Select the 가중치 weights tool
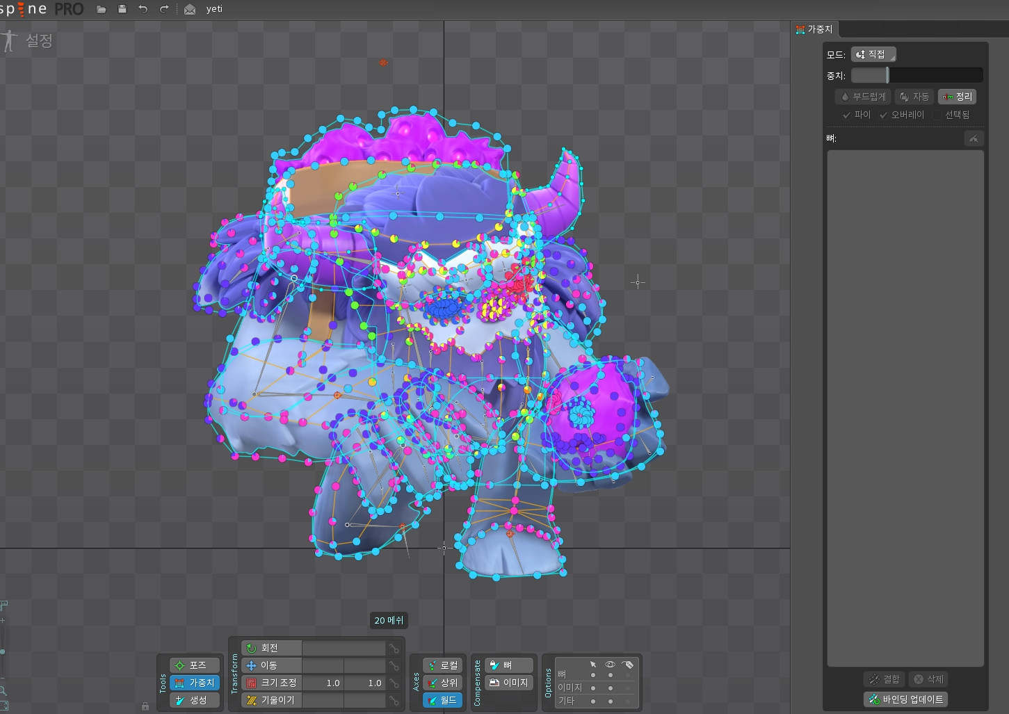The width and height of the screenshot is (1009, 714). tap(194, 683)
